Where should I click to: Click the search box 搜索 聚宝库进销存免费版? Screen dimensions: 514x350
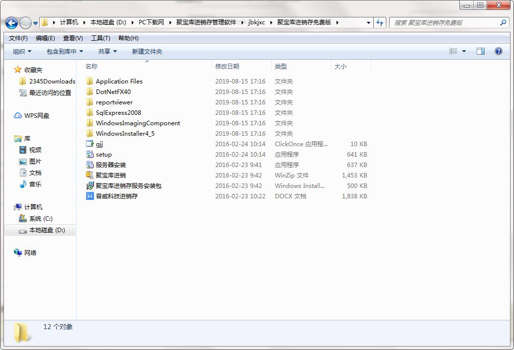pos(445,22)
